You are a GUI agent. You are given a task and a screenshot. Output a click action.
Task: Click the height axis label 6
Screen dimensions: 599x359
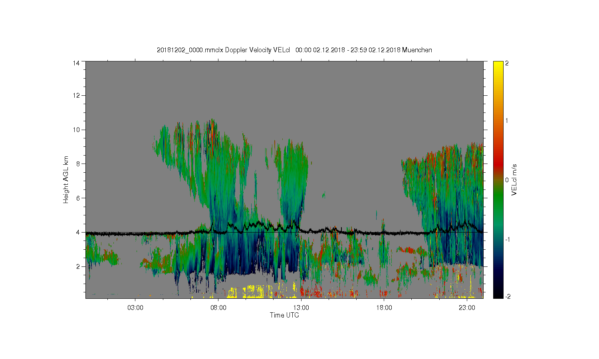click(78, 198)
